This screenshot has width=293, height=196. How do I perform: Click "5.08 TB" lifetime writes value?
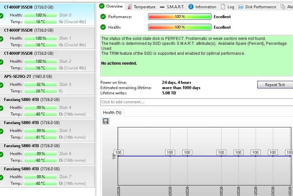point(169,93)
